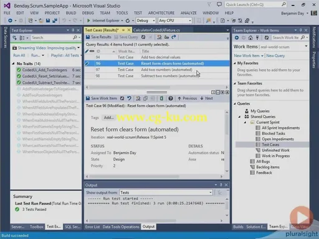Pin the Output panel

click(x=221, y=185)
